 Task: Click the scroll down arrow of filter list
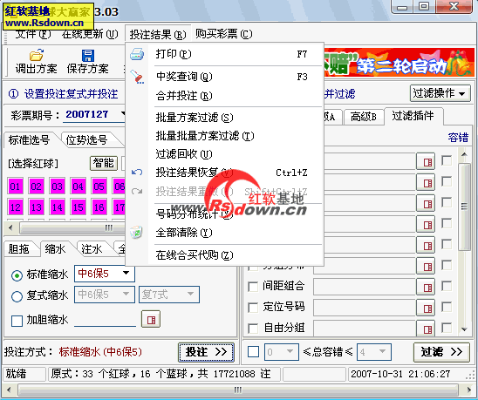tap(464, 329)
